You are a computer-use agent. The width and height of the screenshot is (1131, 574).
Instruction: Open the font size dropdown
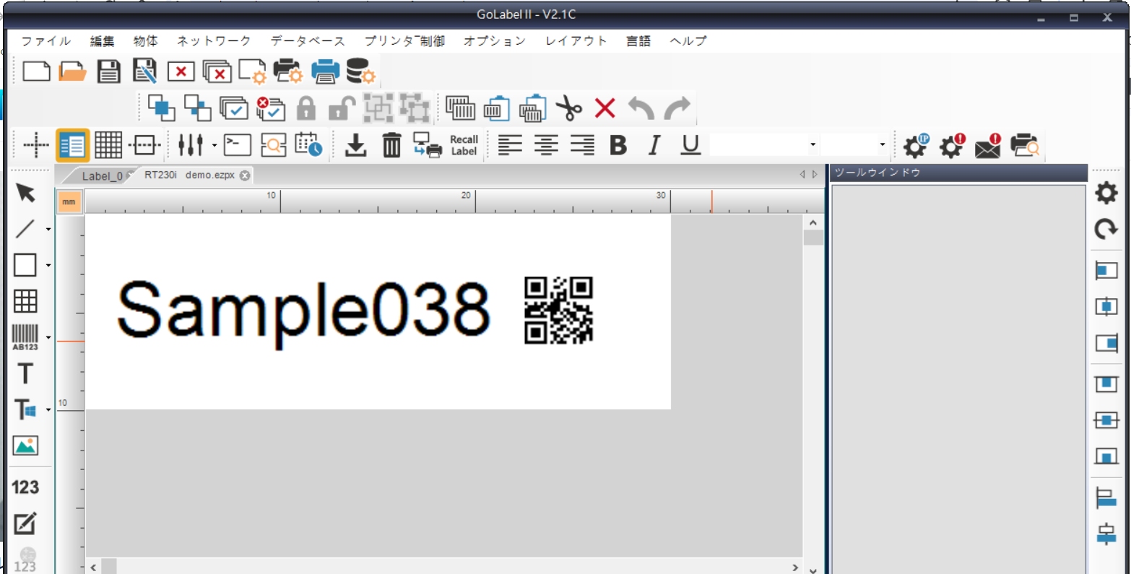pyautogui.click(x=883, y=145)
